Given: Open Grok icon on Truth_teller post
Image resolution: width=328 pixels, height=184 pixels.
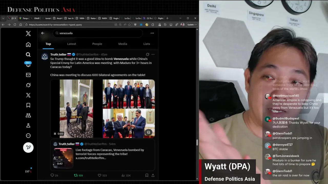Looking at the screenshot, I should coord(148,54).
